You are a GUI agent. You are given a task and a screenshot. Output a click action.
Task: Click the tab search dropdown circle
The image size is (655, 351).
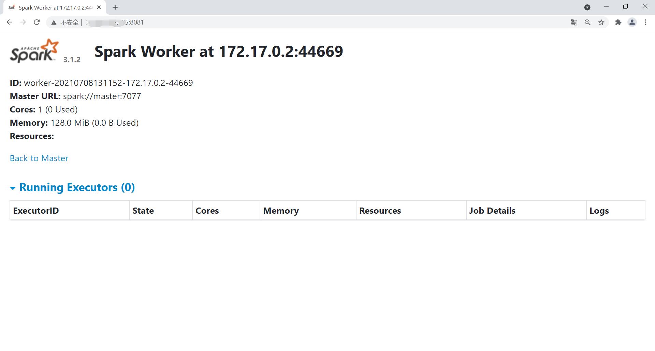click(587, 7)
